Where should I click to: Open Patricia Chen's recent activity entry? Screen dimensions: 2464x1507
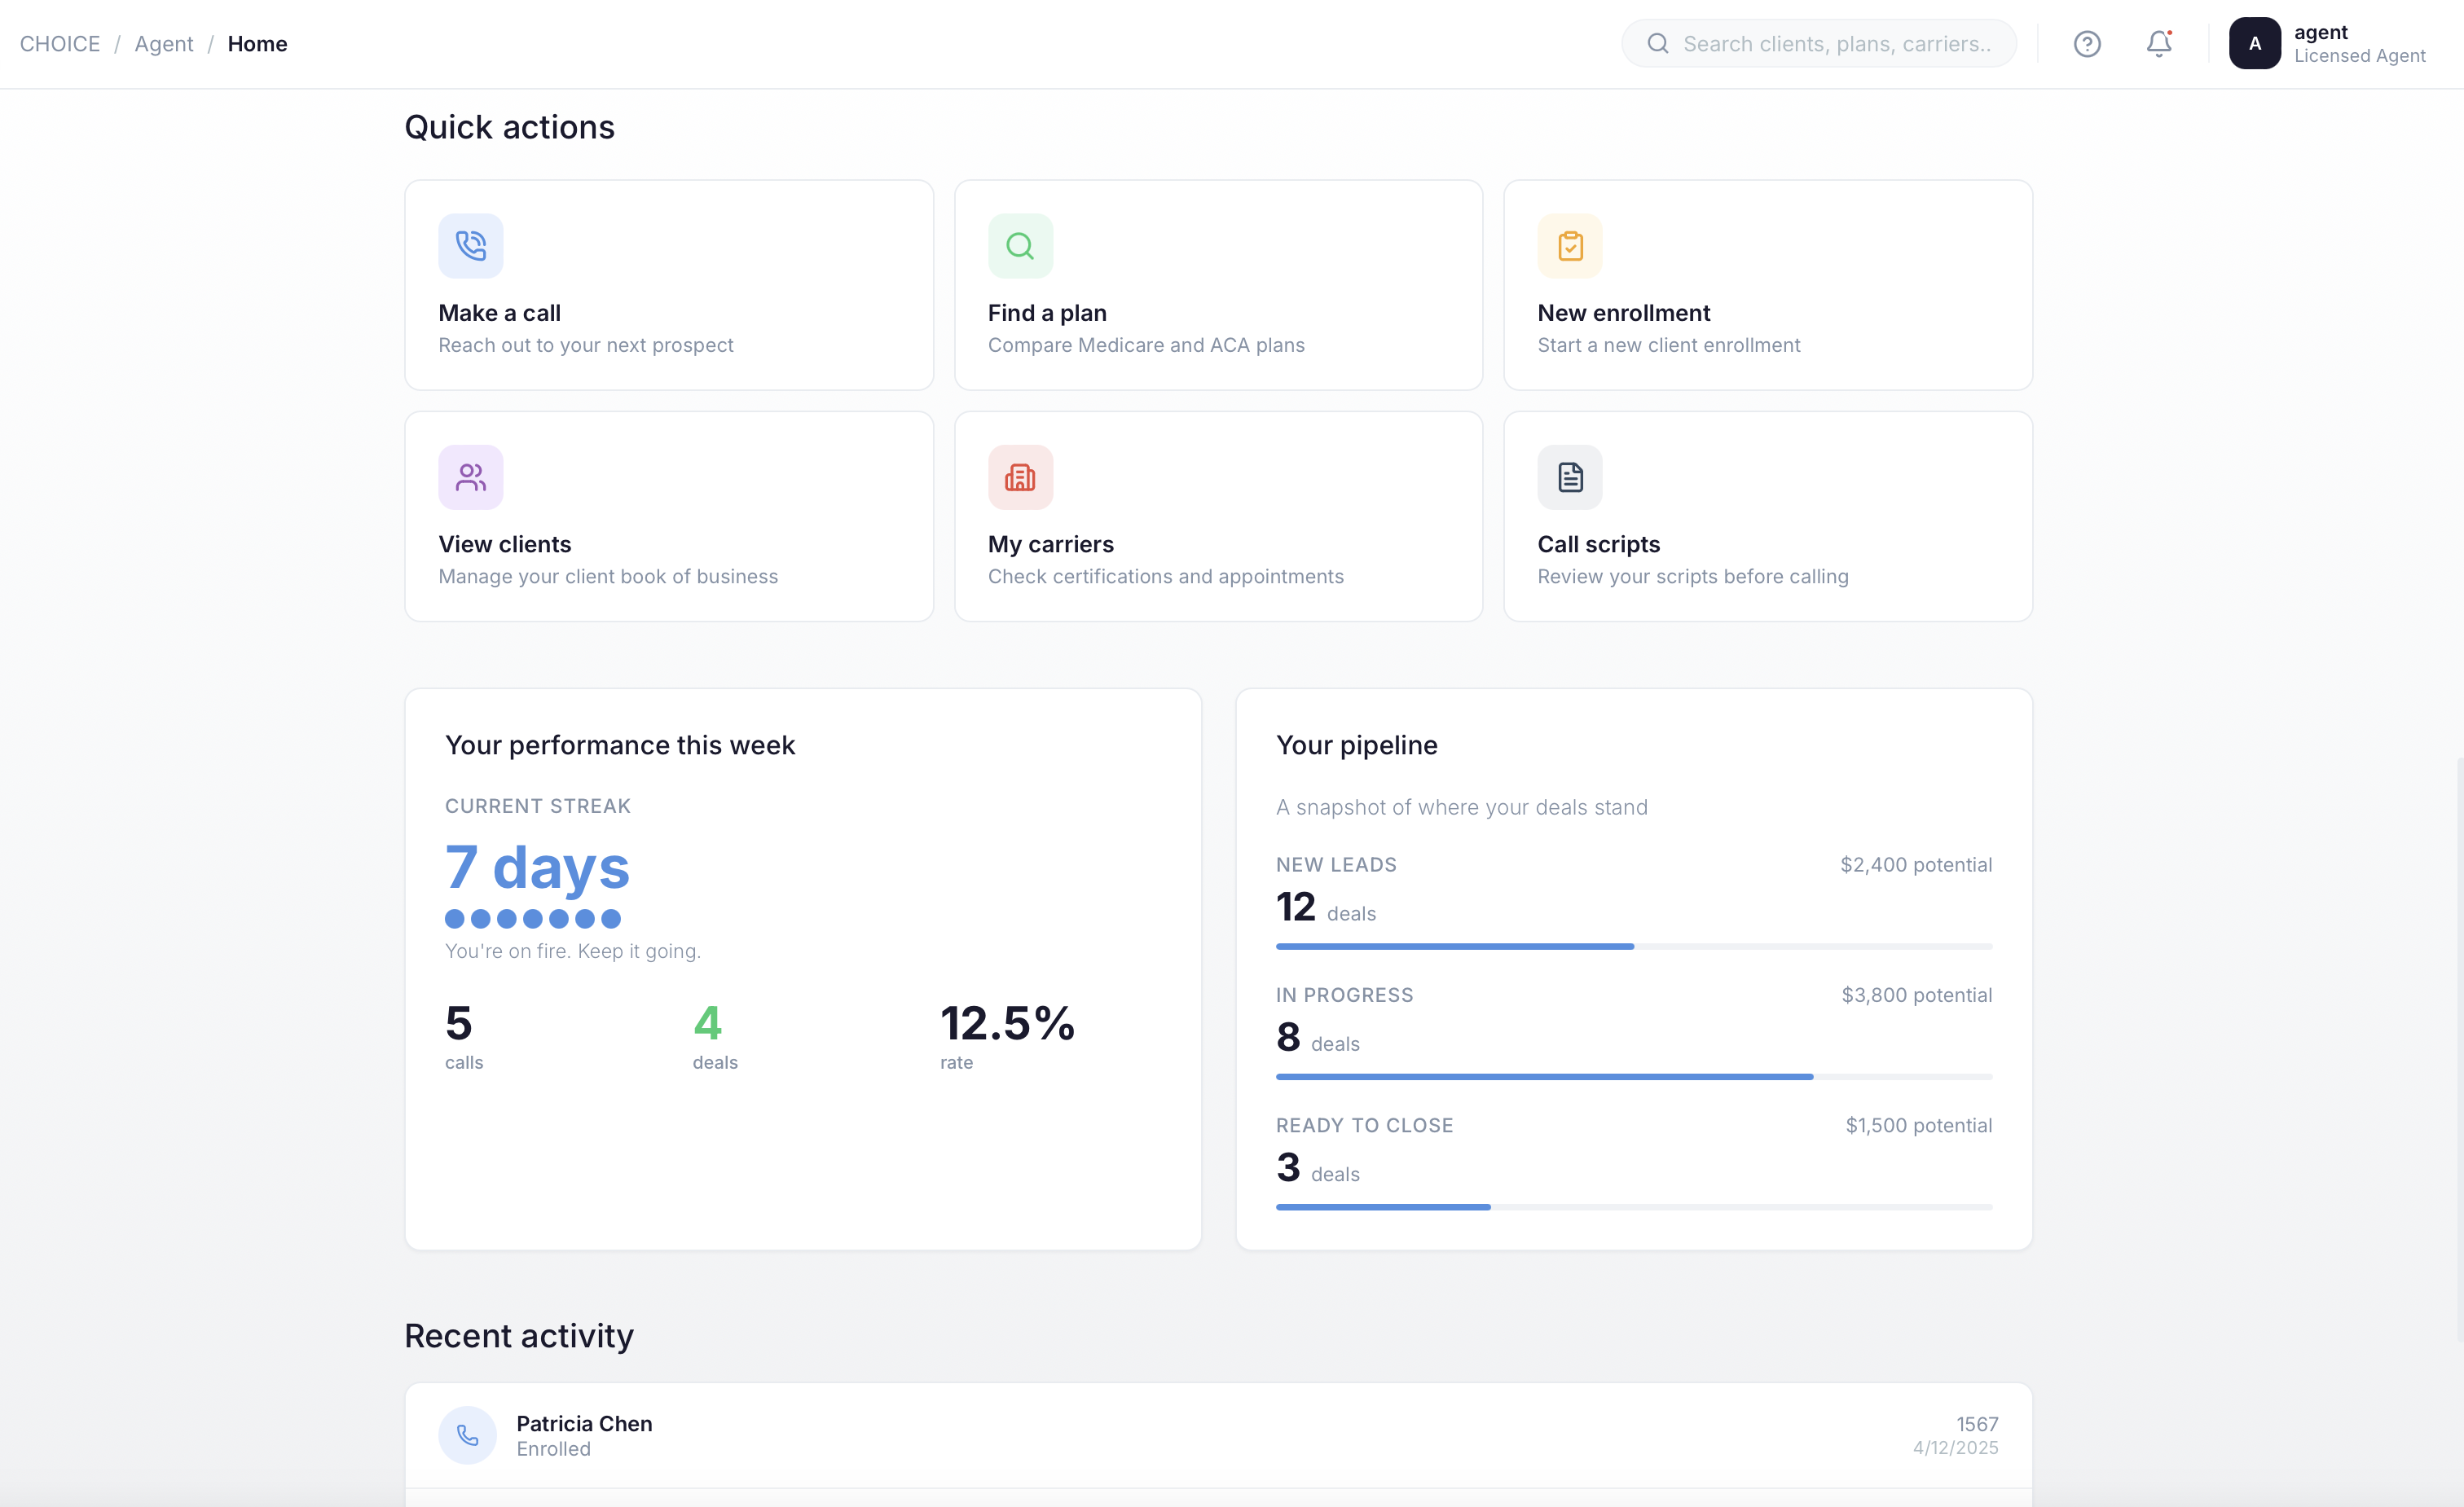[1217, 1435]
